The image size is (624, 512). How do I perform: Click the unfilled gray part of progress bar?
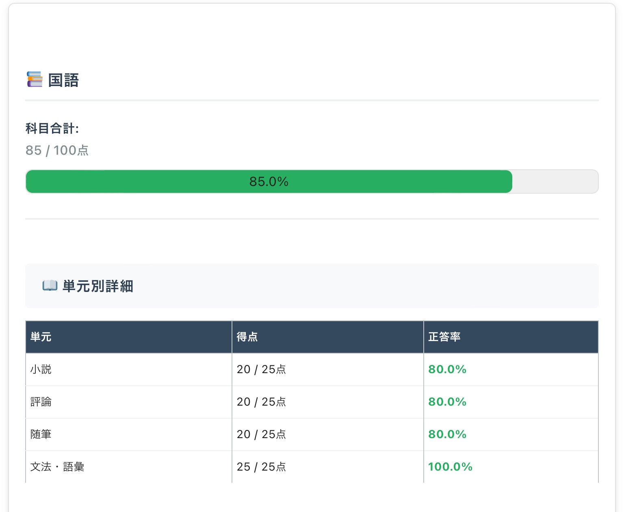point(555,181)
